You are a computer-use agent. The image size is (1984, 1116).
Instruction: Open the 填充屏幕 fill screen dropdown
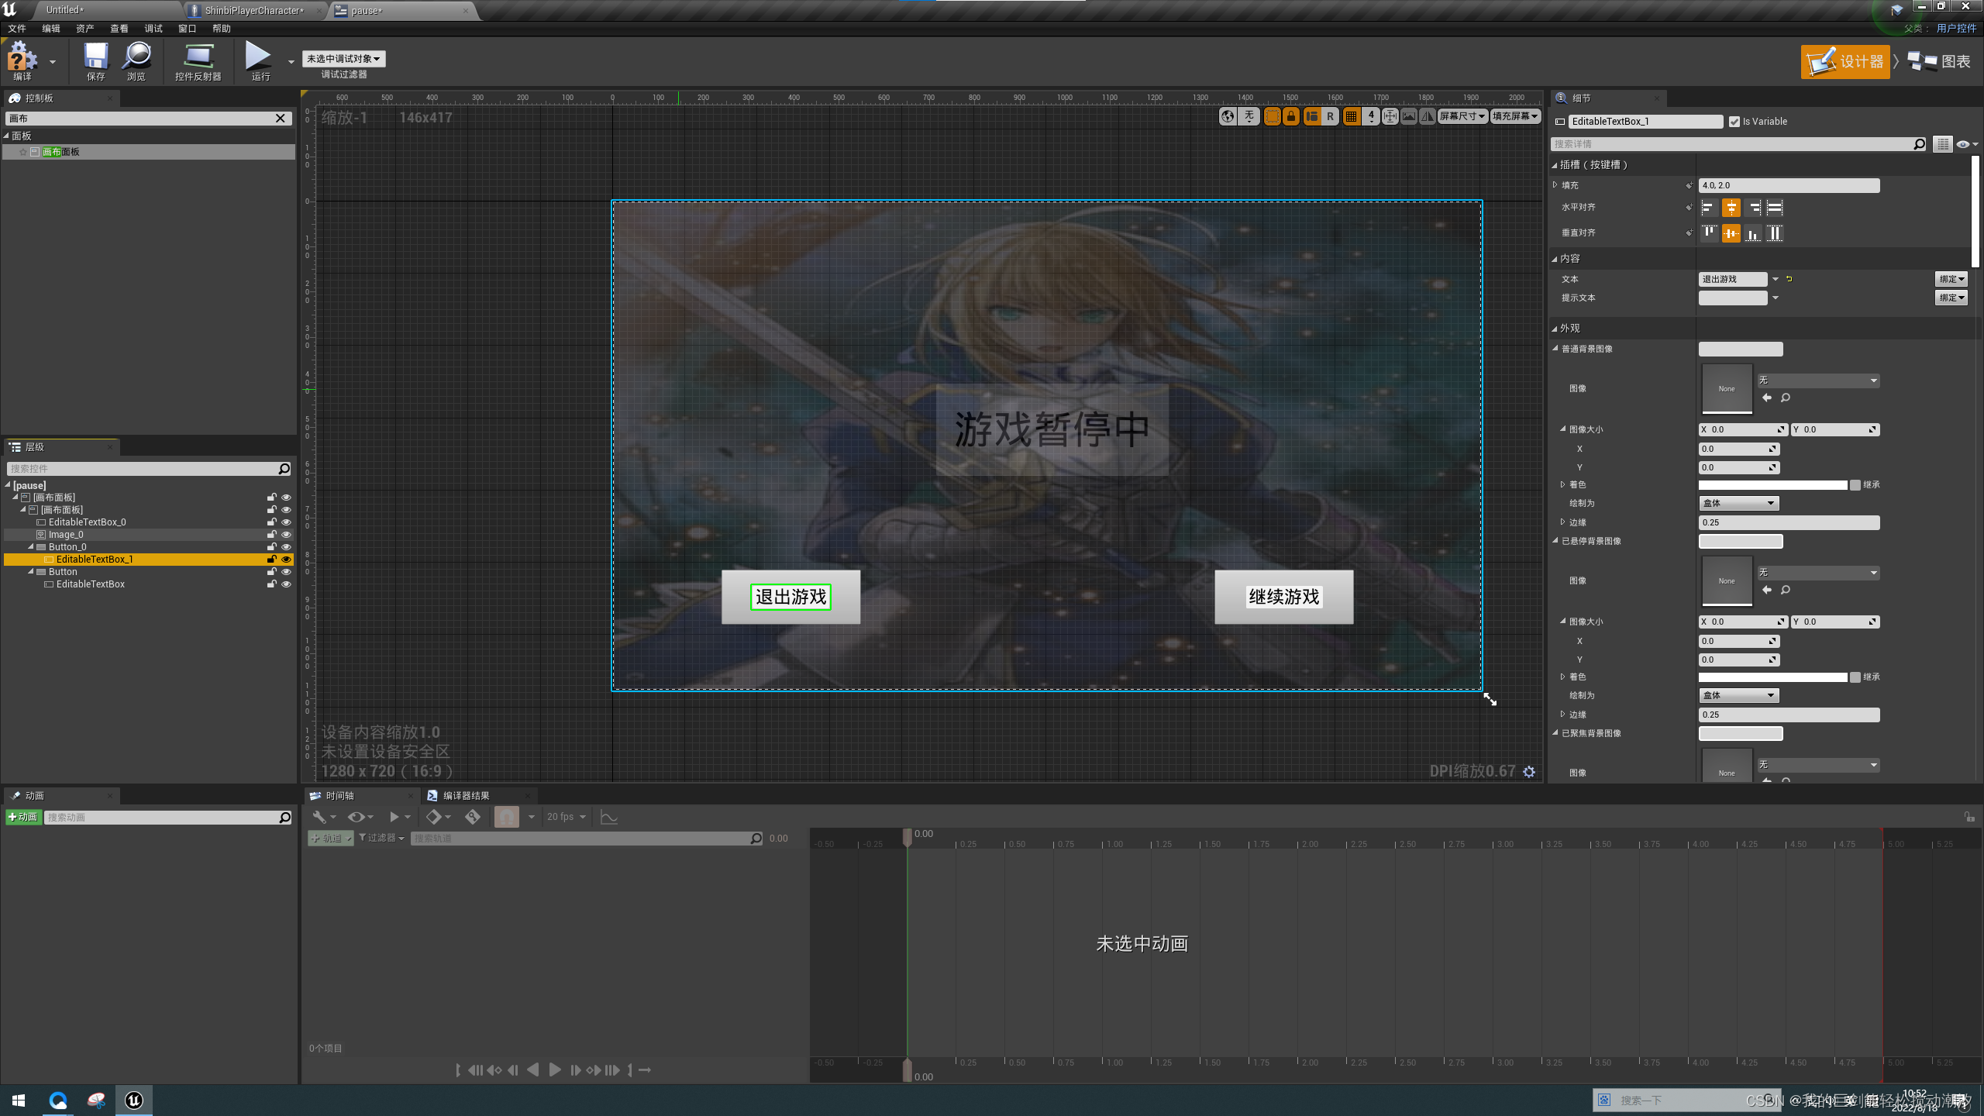click(1515, 116)
